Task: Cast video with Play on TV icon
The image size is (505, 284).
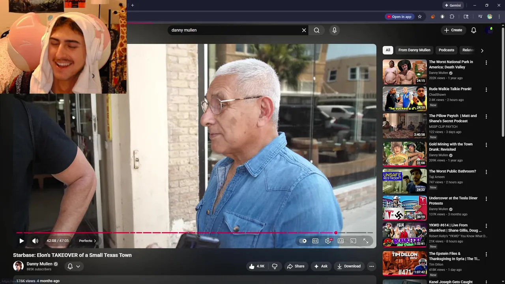Action: coord(353,241)
